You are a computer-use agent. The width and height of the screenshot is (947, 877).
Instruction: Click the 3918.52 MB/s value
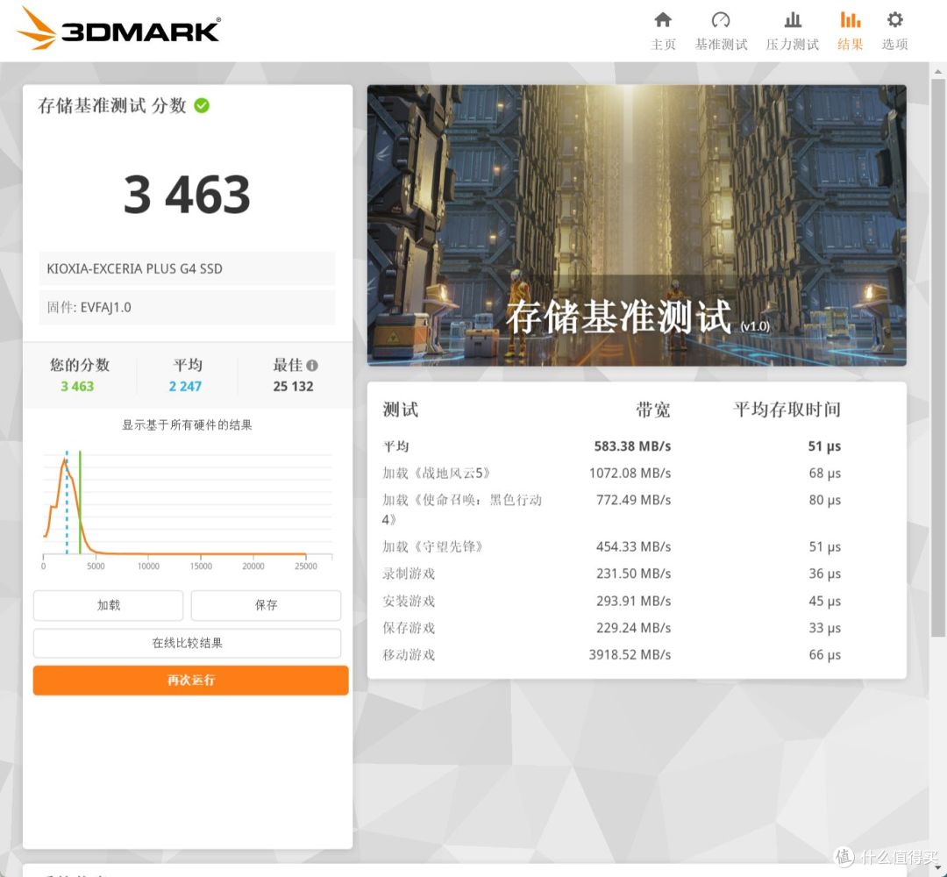(x=630, y=655)
